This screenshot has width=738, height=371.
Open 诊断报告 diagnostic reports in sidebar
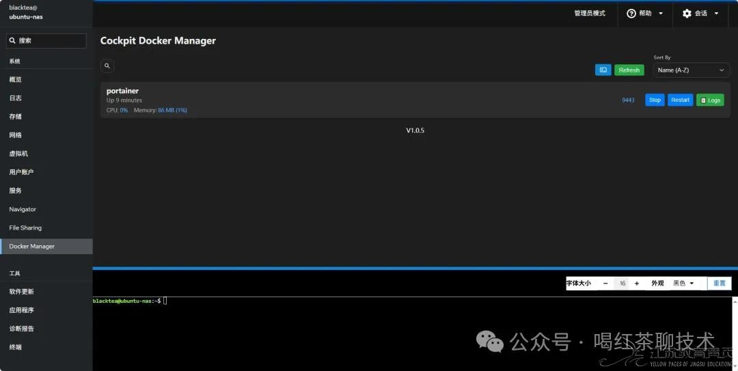pyautogui.click(x=46, y=329)
